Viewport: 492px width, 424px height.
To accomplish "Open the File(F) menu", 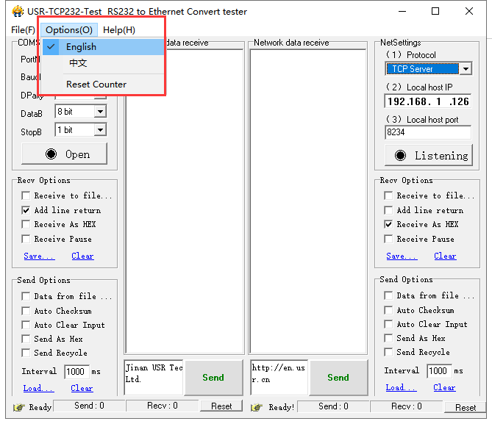I will coord(23,30).
